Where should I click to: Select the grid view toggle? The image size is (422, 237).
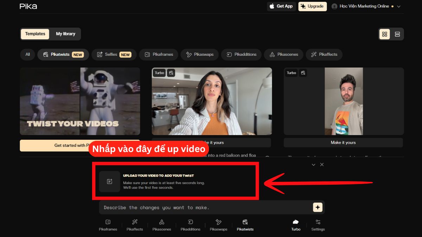point(385,34)
